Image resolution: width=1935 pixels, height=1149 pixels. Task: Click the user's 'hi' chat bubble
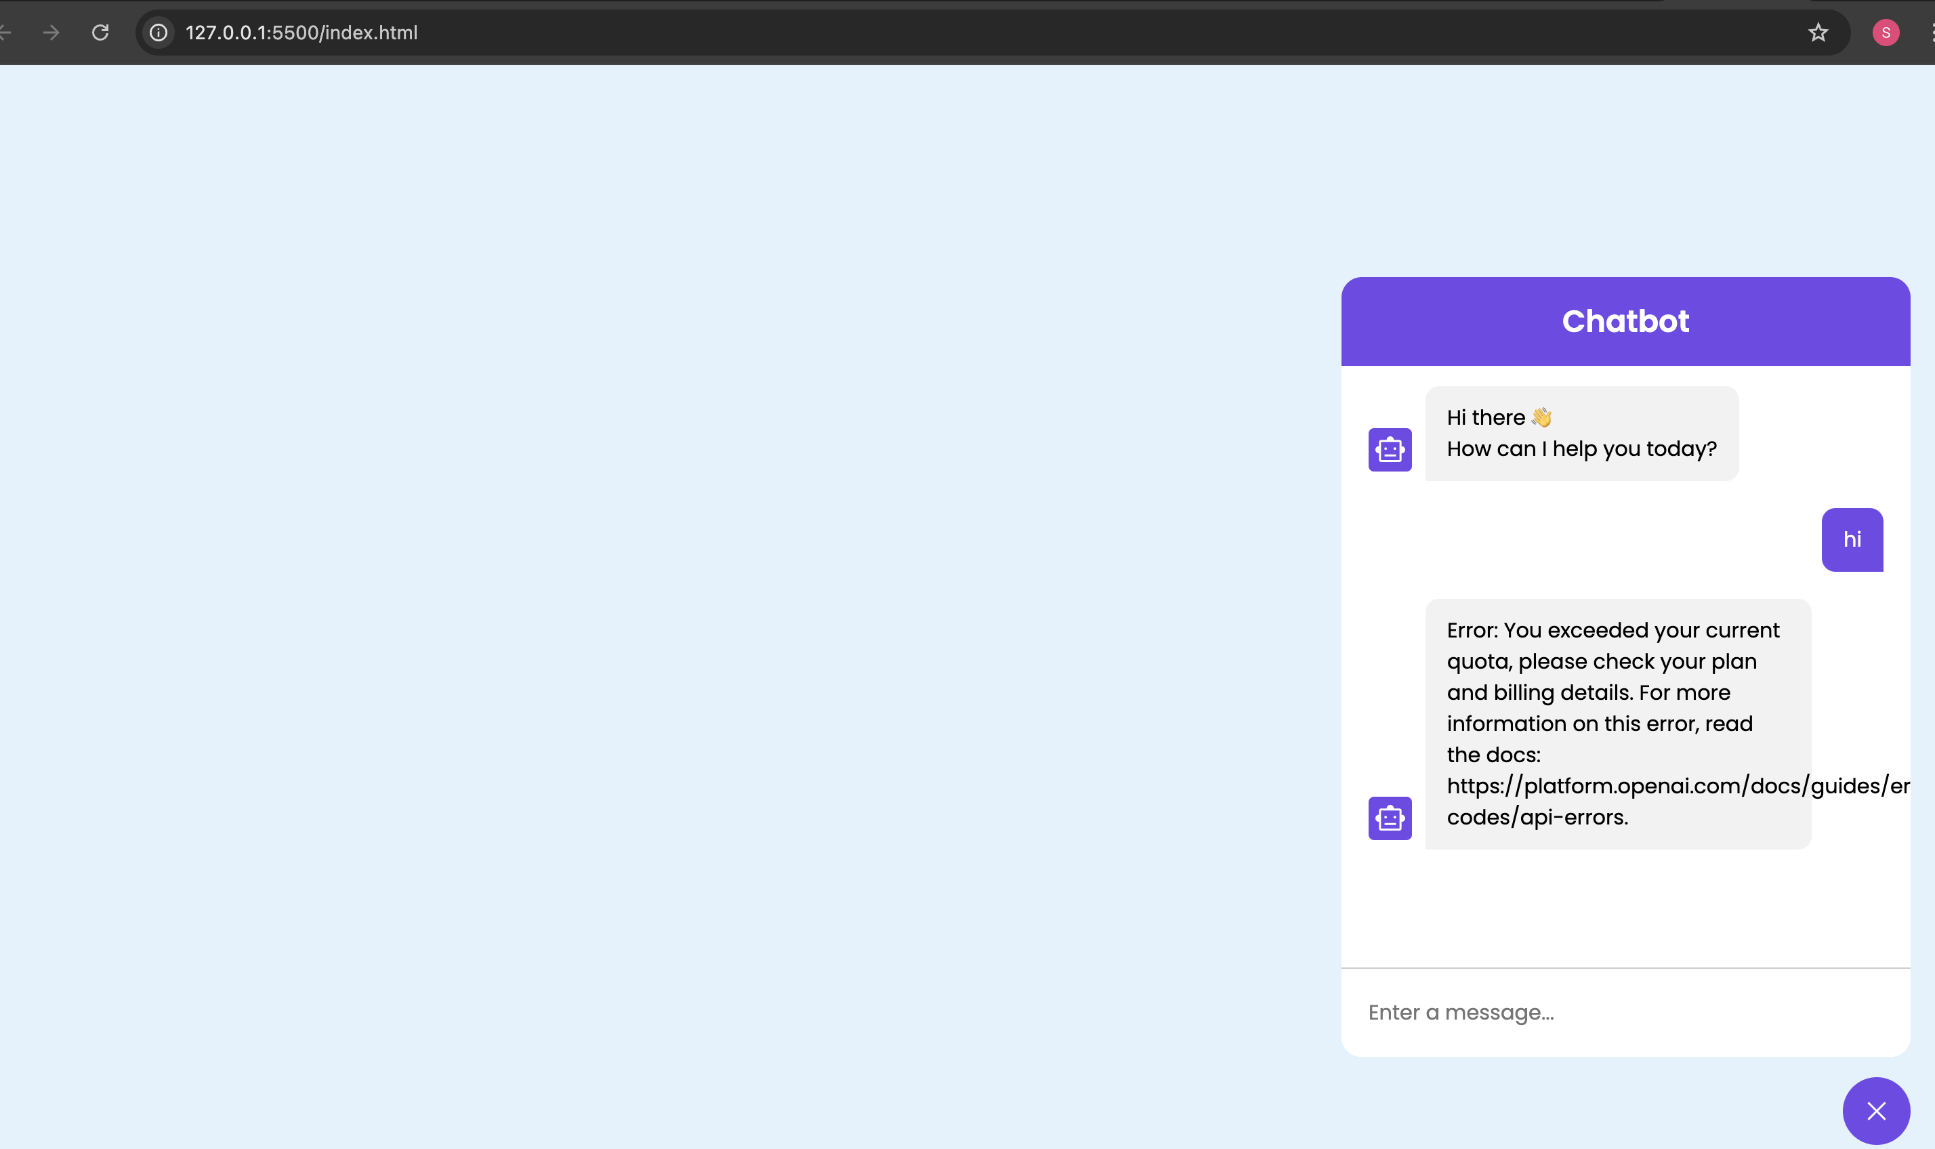pyautogui.click(x=1852, y=540)
